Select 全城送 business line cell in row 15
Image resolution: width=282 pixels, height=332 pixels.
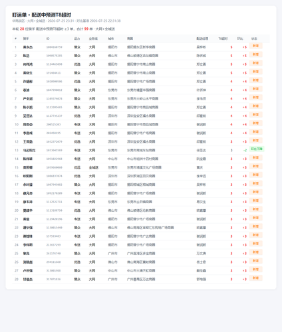(x=94, y=167)
